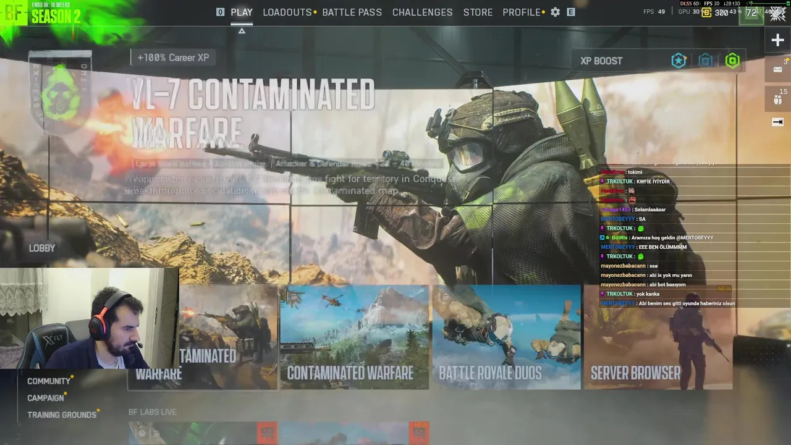Click the FPS 49 readout
Image resolution: width=791 pixels, height=445 pixels.
654,12
